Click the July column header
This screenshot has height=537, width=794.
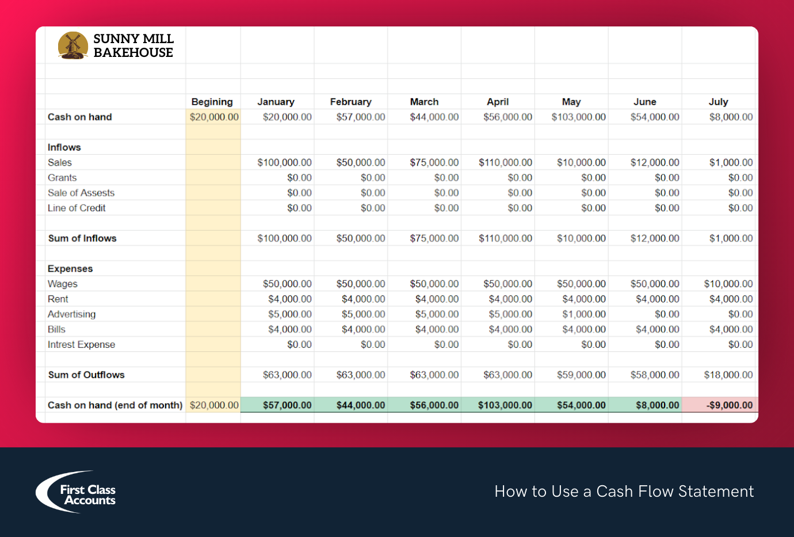pyautogui.click(x=718, y=102)
